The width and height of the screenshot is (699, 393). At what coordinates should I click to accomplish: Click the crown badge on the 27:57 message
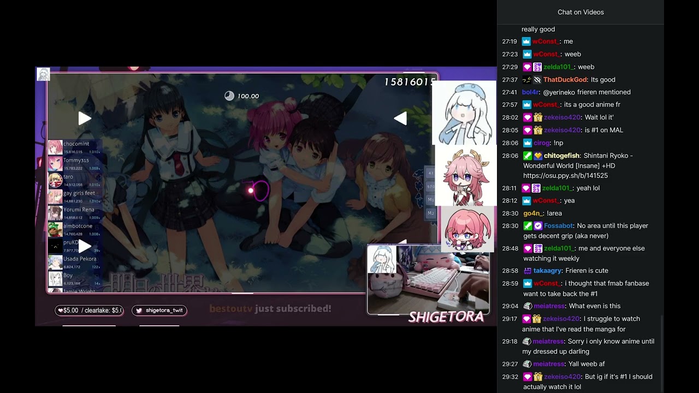tap(526, 105)
